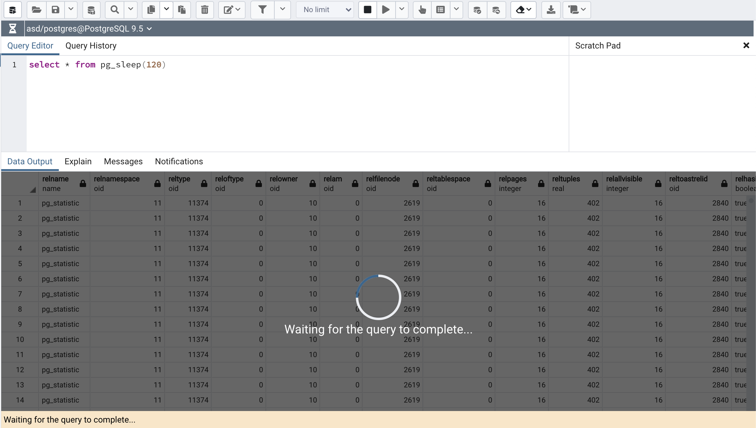This screenshot has width=756, height=428.
Task: Click the Rollback transaction icon
Action: point(496,10)
